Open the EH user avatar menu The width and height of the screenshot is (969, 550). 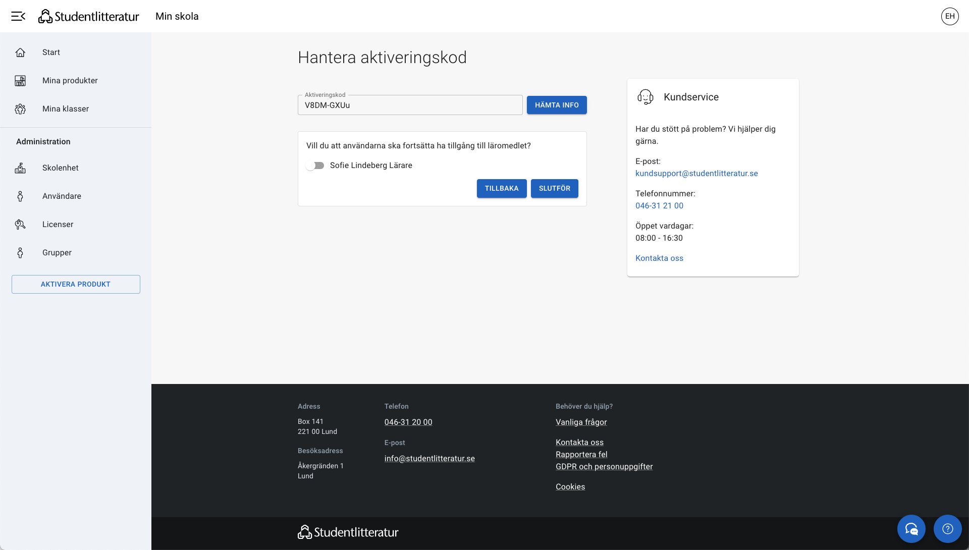[949, 16]
